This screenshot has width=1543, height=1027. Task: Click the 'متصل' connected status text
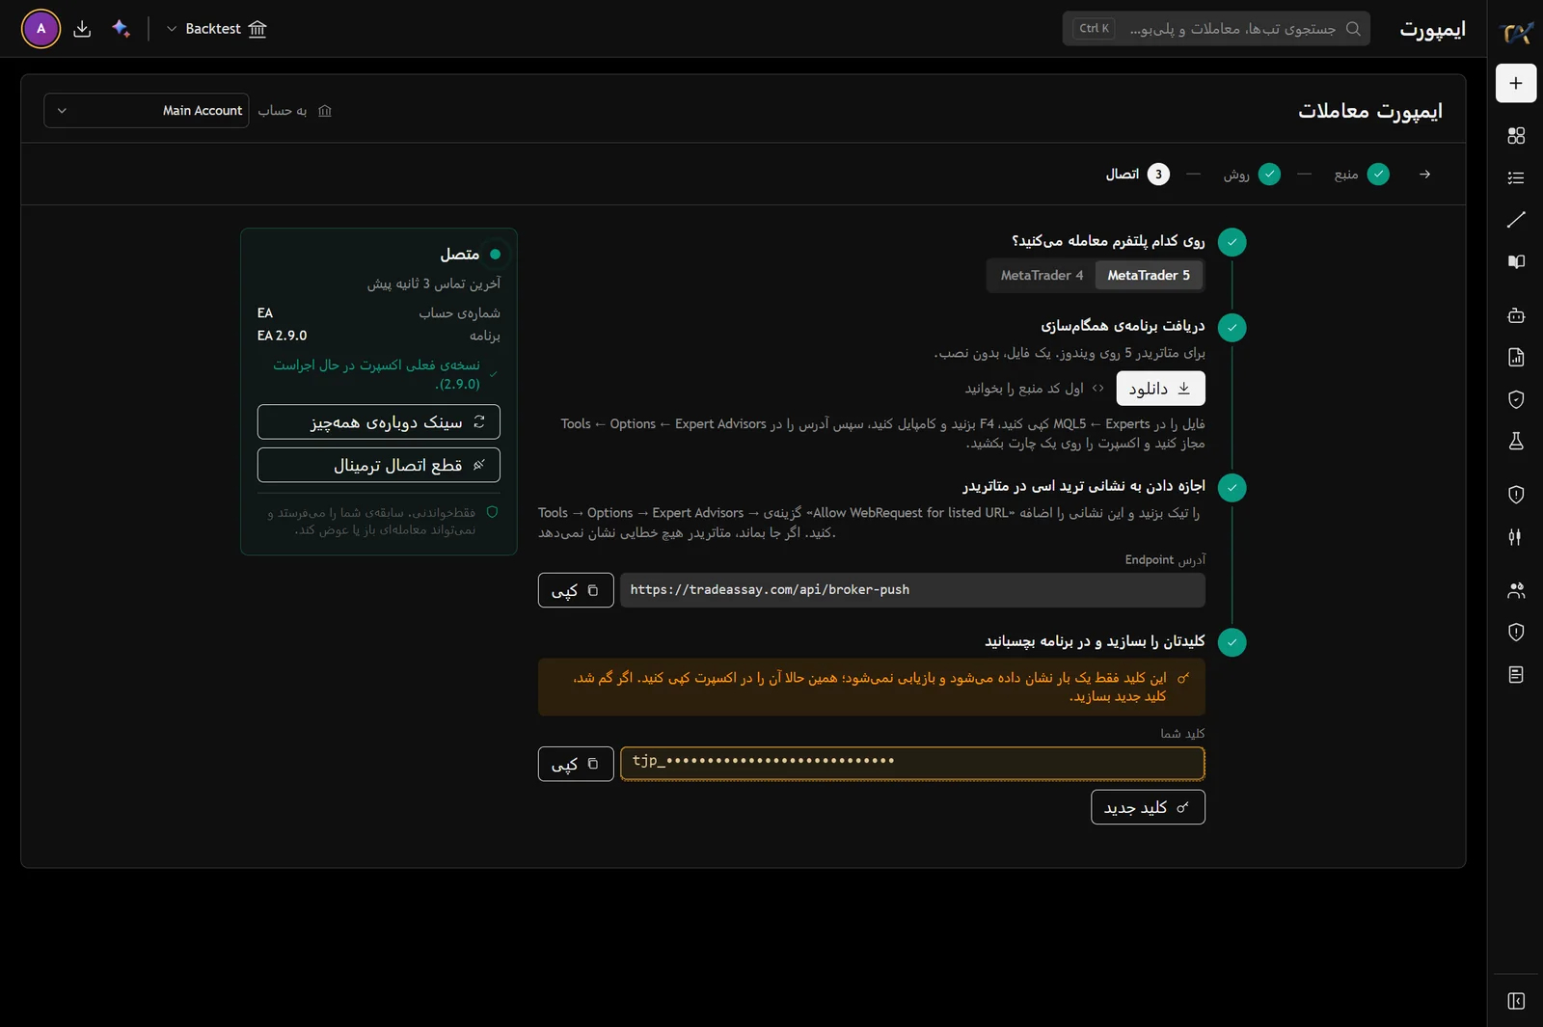[x=460, y=255]
